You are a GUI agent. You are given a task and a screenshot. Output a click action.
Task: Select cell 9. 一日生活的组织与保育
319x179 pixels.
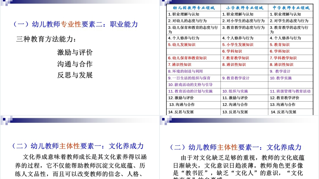(x=194, y=78)
